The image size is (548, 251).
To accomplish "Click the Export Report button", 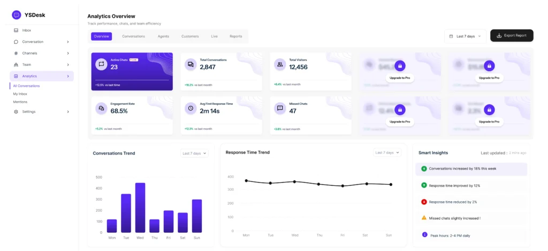I will pos(512,36).
